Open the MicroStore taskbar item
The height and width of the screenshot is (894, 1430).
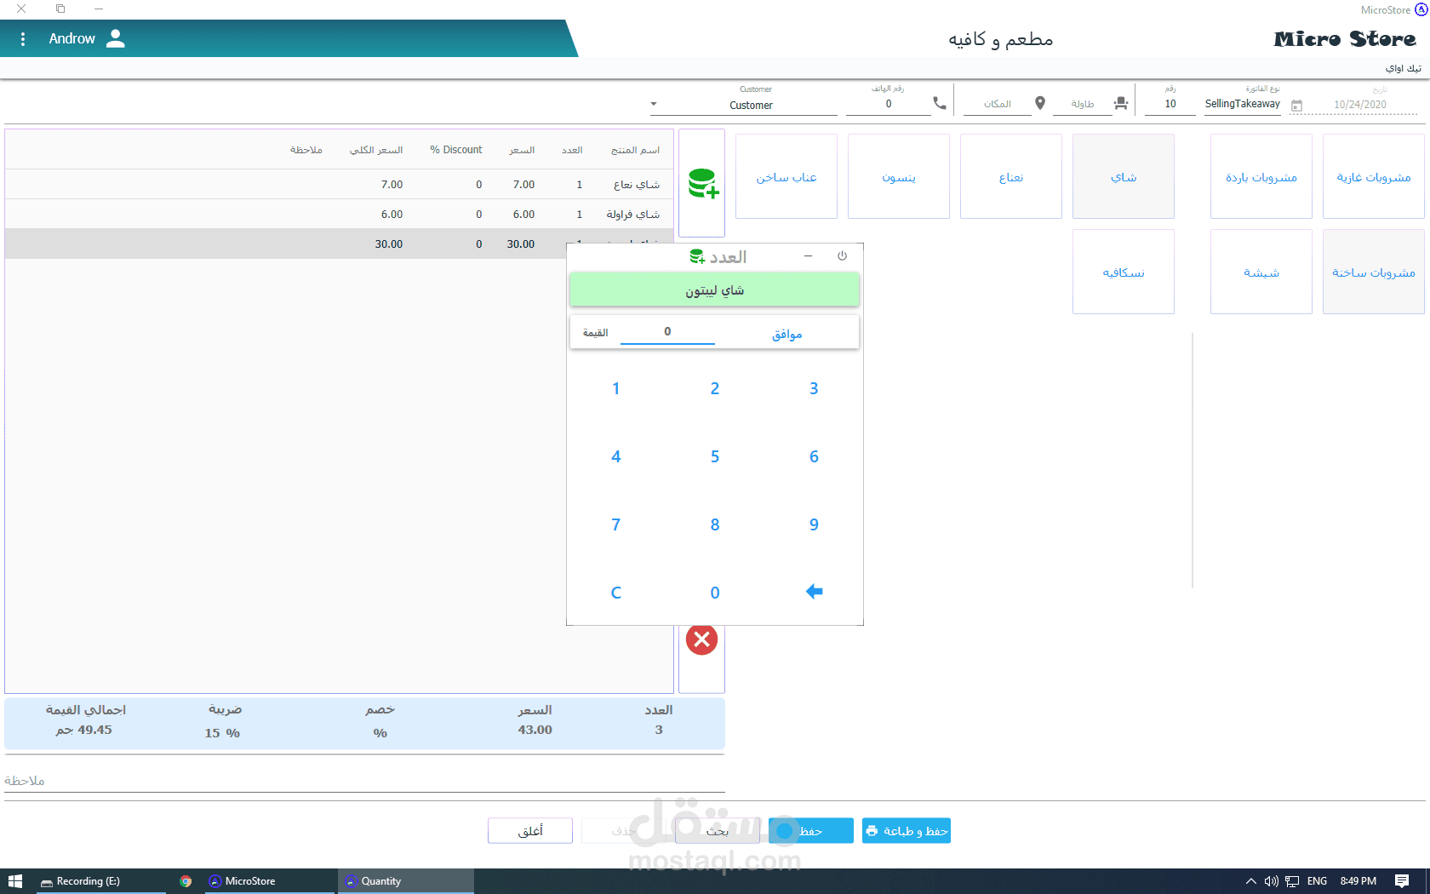click(251, 881)
